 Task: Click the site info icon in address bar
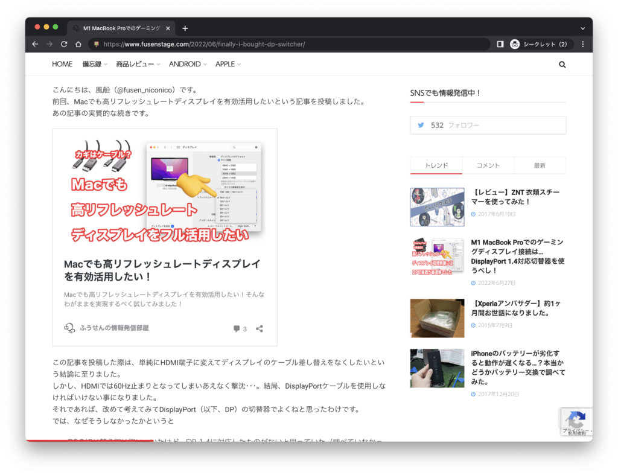(x=96, y=44)
